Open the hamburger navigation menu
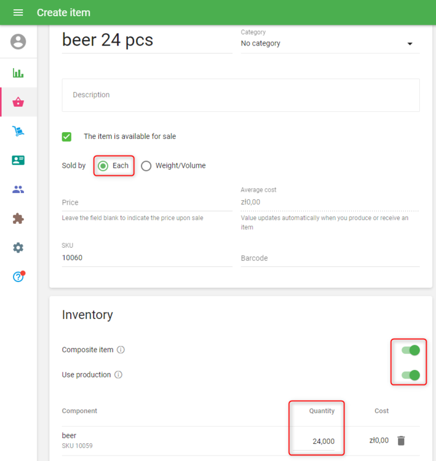 [18, 13]
